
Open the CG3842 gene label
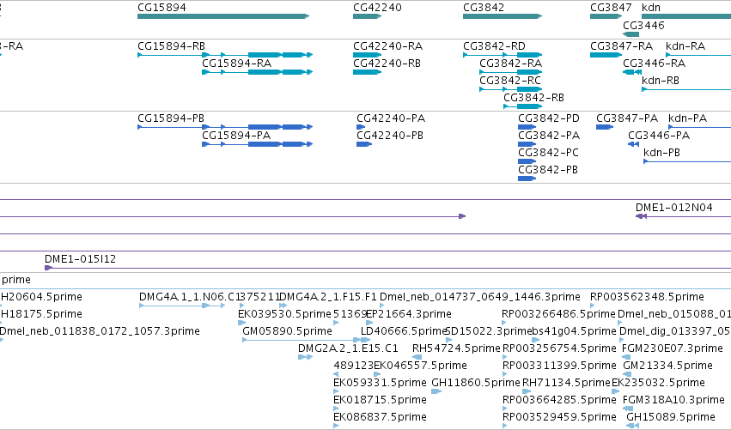(484, 8)
